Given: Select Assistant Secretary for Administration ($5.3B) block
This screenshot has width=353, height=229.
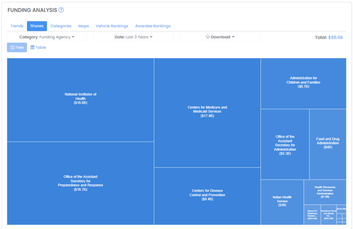Looking at the screenshot, I should (x=285, y=144).
